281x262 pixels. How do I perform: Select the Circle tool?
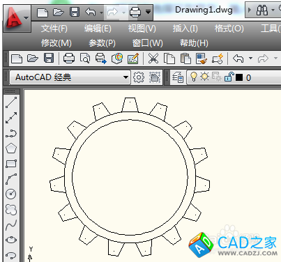[x=11, y=194]
